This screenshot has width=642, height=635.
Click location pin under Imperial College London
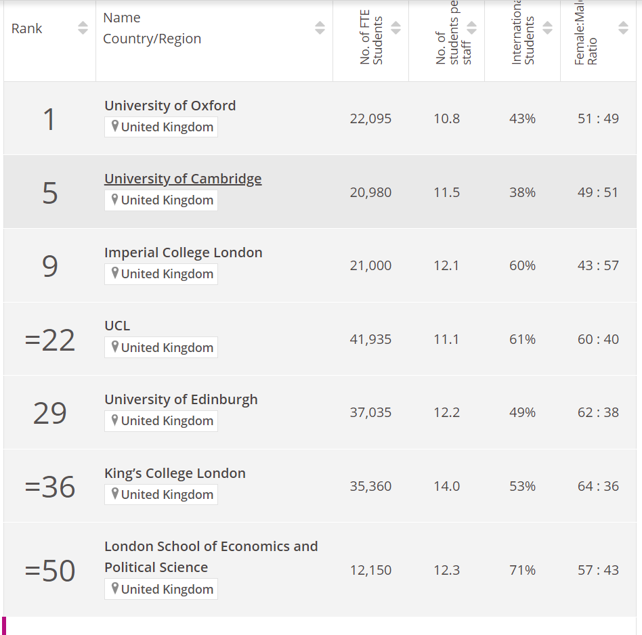[x=115, y=273]
